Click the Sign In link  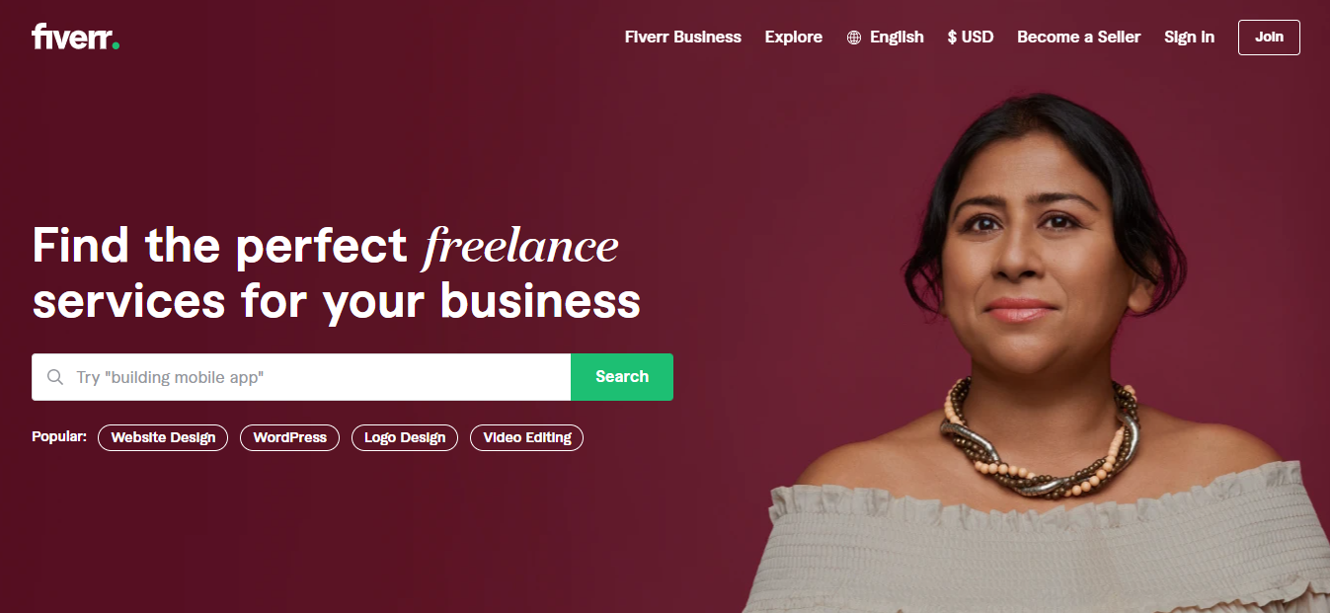coord(1189,37)
